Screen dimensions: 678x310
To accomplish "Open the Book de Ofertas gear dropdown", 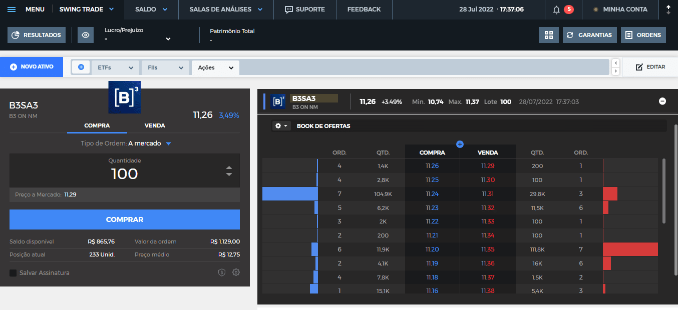I will click(x=281, y=126).
